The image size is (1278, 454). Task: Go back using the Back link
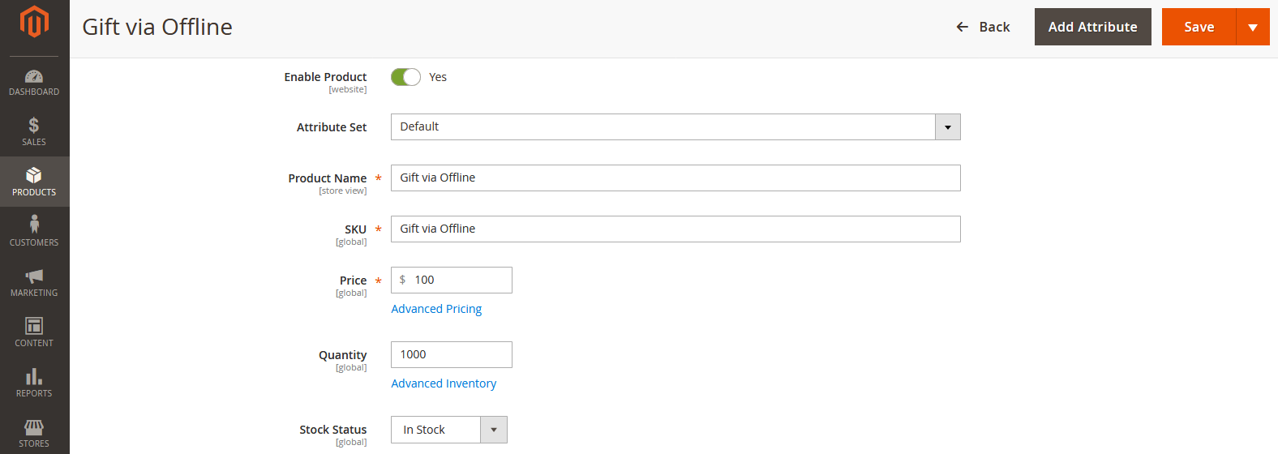(x=984, y=28)
